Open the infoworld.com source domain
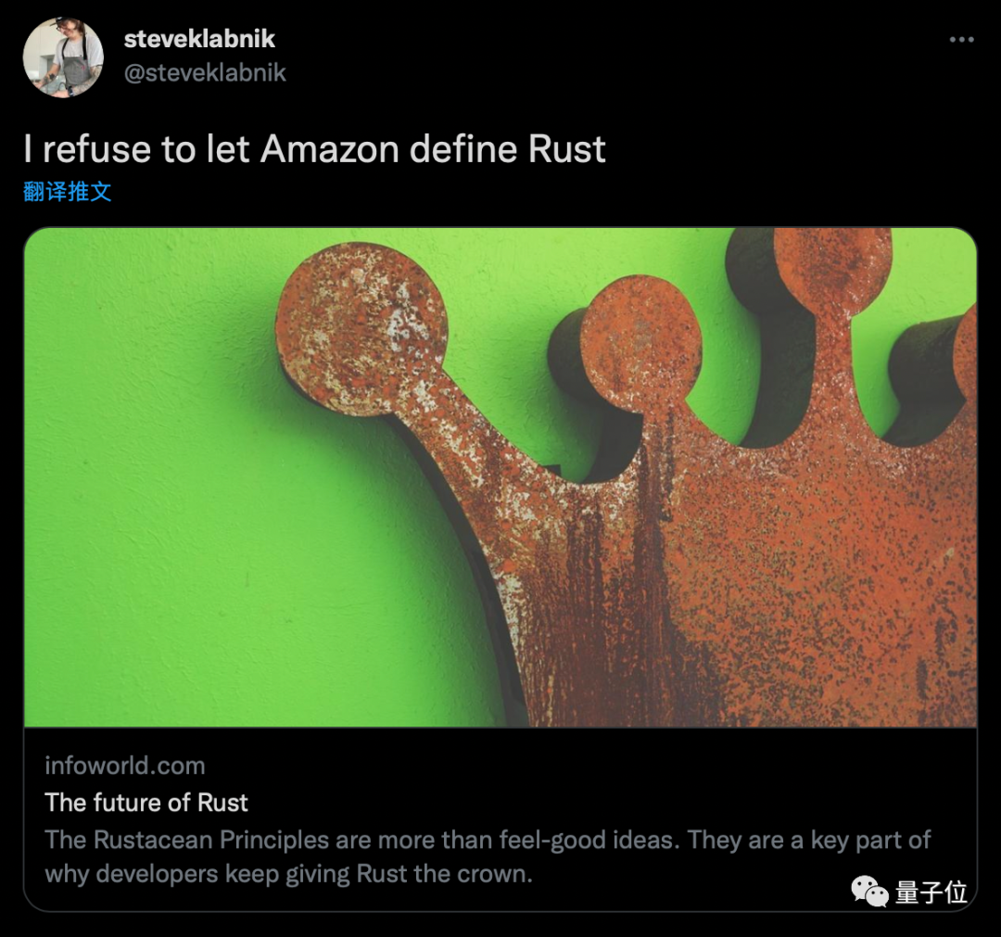 125,766
